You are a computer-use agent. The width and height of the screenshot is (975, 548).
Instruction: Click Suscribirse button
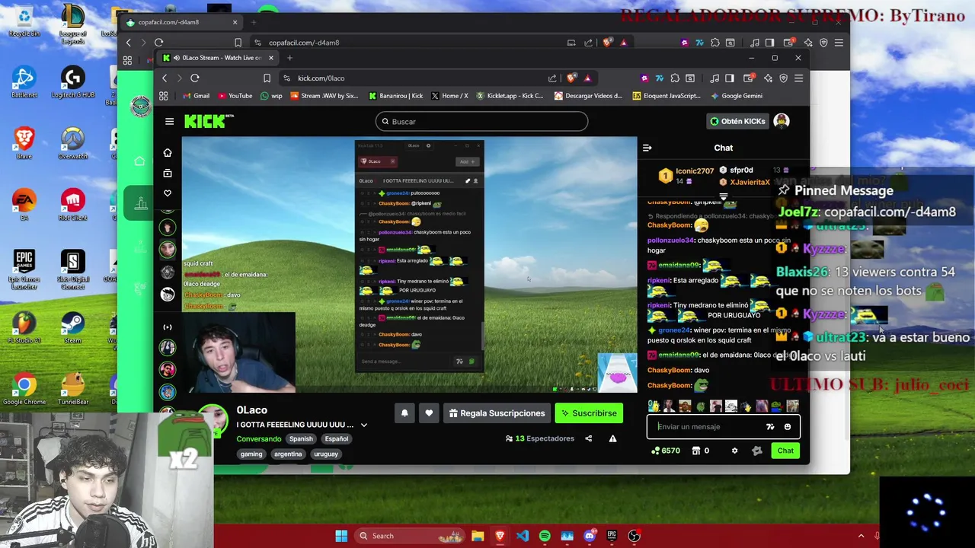pos(589,413)
